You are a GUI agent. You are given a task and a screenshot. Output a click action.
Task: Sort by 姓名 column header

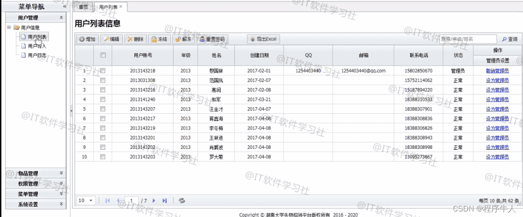tap(216, 55)
